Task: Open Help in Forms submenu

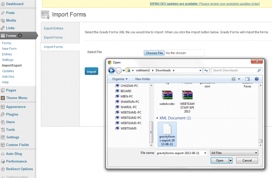Action: [x=5, y=82]
